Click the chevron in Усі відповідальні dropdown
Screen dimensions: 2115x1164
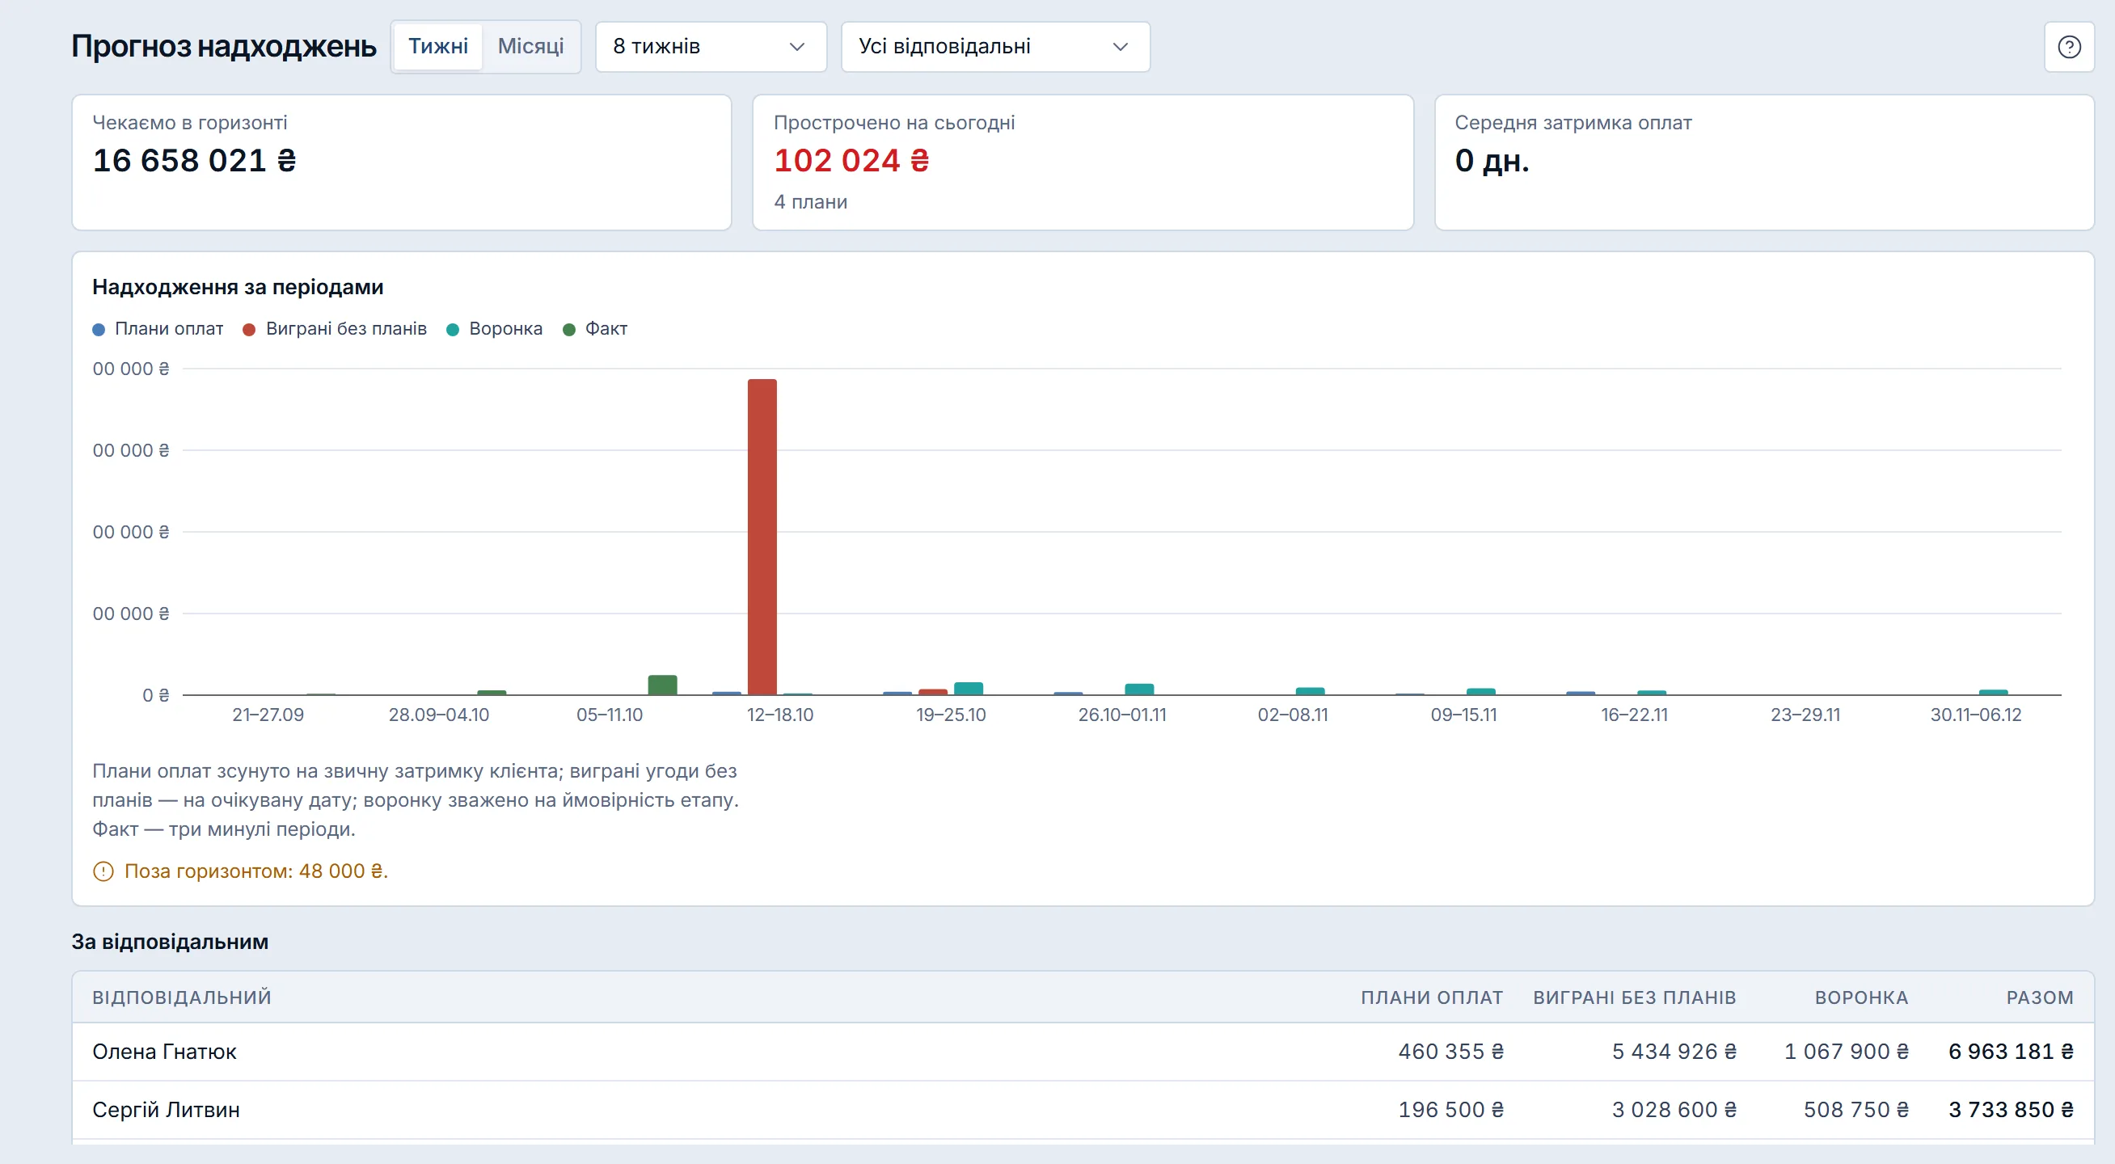coord(1120,47)
